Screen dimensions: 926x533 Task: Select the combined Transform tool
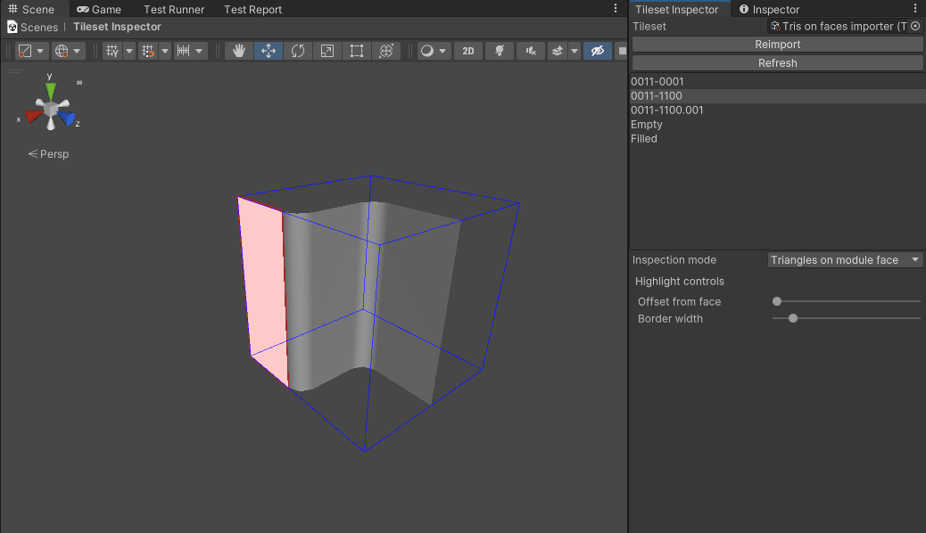[x=386, y=51]
